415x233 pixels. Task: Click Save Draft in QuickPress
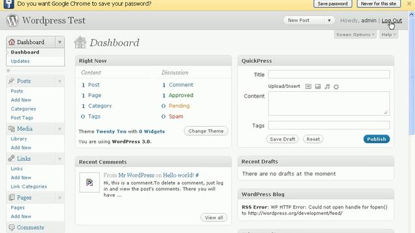click(x=283, y=139)
